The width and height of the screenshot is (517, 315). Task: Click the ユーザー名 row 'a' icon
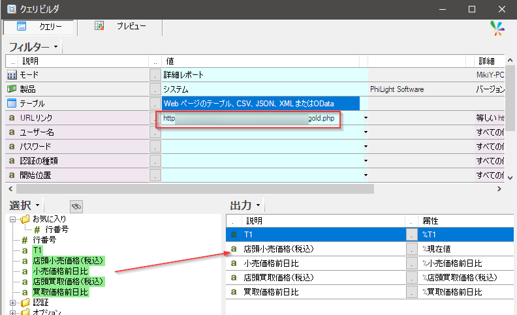(12, 132)
